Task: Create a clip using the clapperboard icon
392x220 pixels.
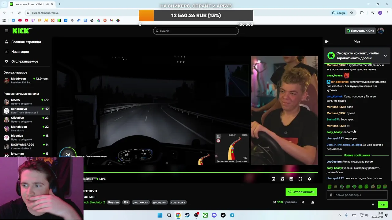Action: pyautogui.click(x=282, y=179)
